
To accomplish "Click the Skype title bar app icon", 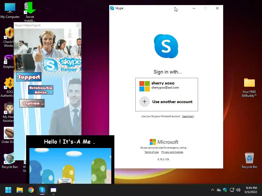I will coord(112,8).
